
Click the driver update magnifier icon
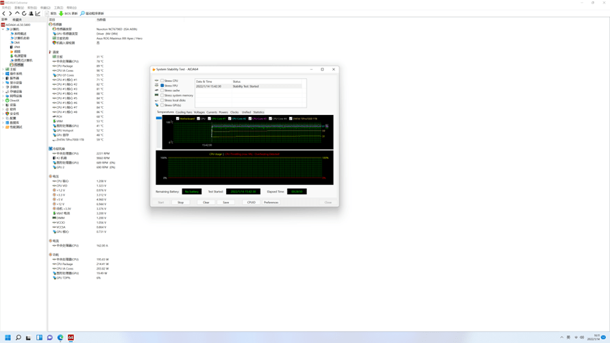[x=82, y=13]
